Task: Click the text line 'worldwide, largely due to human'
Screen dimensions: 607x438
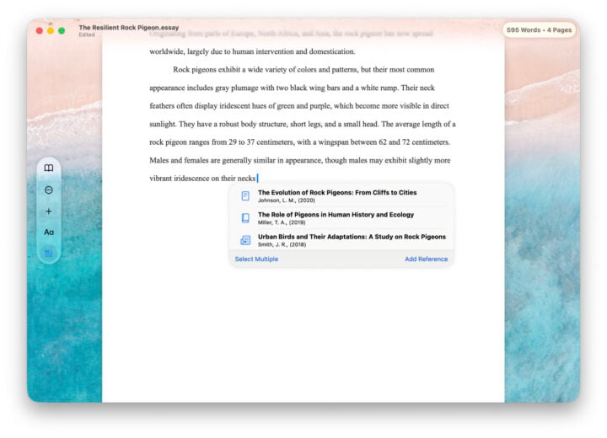Action: click(252, 51)
